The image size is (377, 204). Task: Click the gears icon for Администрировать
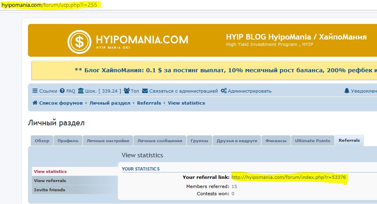coord(223,91)
